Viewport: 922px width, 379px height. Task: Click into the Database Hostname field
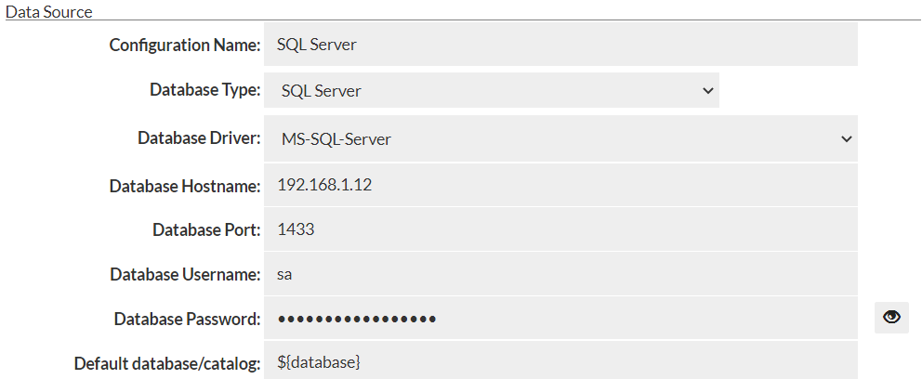click(x=560, y=185)
